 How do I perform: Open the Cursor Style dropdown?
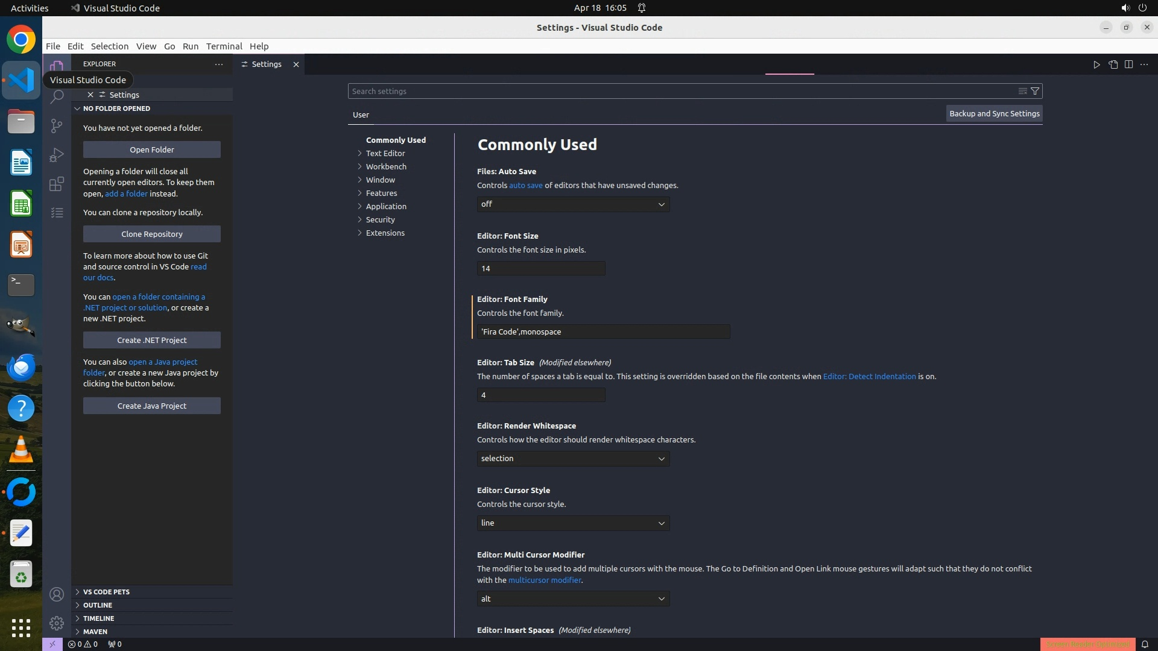click(573, 523)
